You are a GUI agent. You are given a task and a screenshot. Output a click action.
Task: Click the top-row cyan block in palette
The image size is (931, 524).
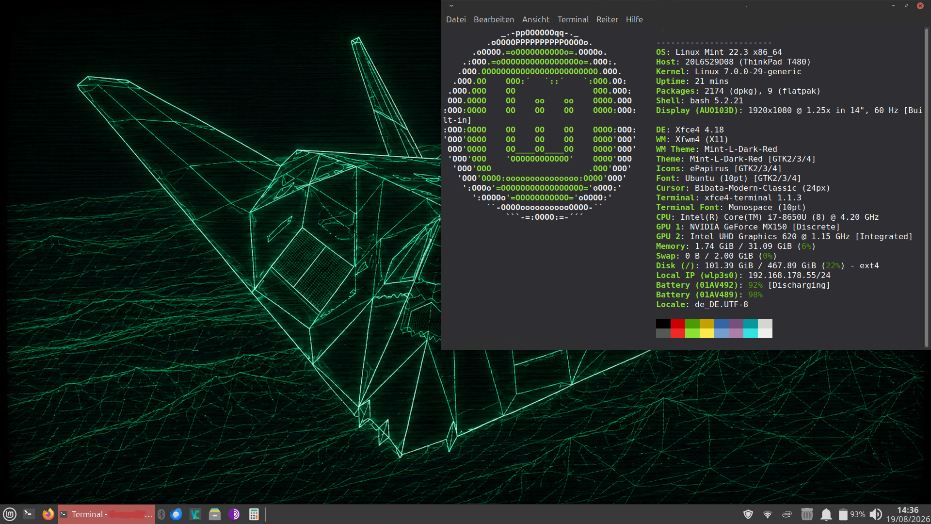click(751, 324)
